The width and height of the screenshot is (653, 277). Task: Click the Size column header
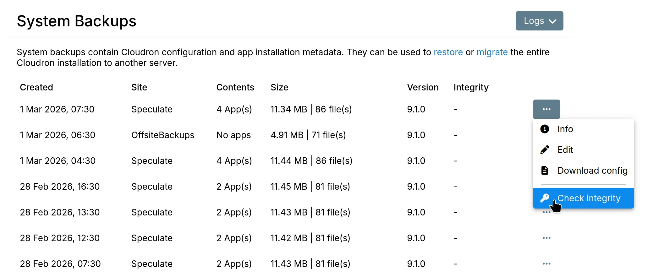(x=279, y=87)
